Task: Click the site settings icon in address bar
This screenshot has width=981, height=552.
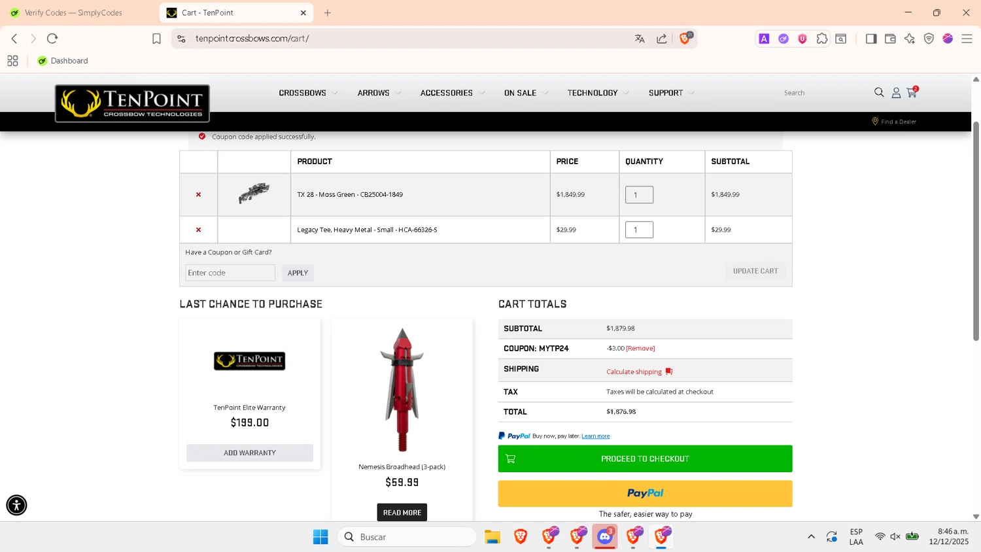Action: pyautogui.click(x=182, y=39)
